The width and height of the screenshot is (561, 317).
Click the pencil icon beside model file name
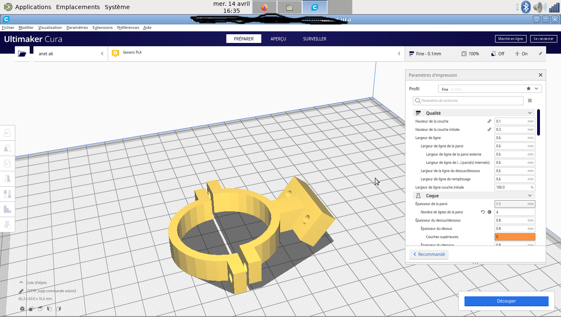click(21, 291)
